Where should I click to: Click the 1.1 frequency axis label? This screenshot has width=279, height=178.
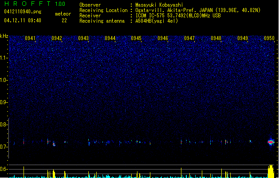tap(4, 58)
